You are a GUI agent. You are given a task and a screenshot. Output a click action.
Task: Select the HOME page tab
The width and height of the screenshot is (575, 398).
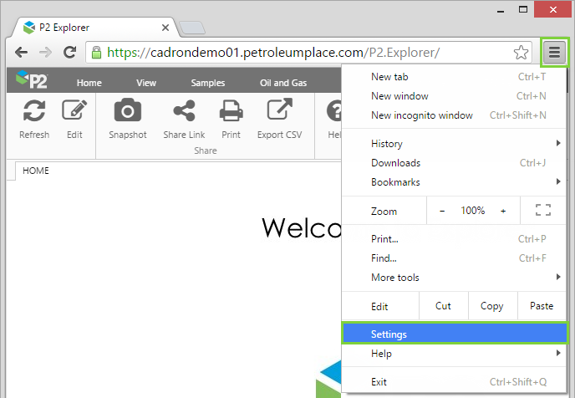pos(36,171)
